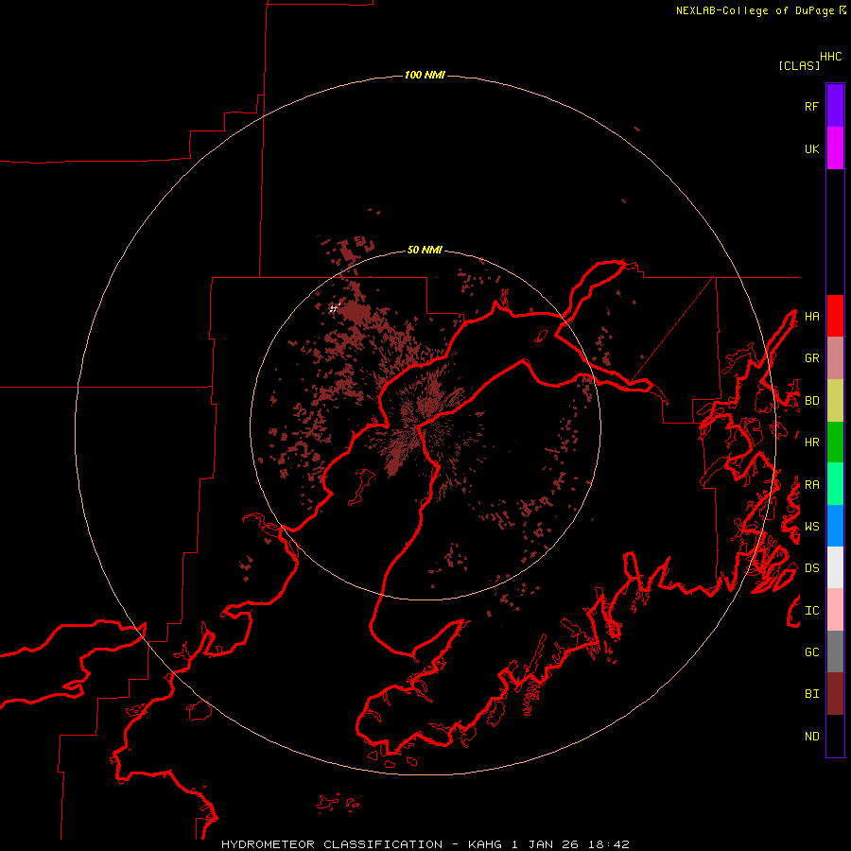Viewport: 851px width, 851px height.
Task: Click the GC legend label
Action: (811, 652)
